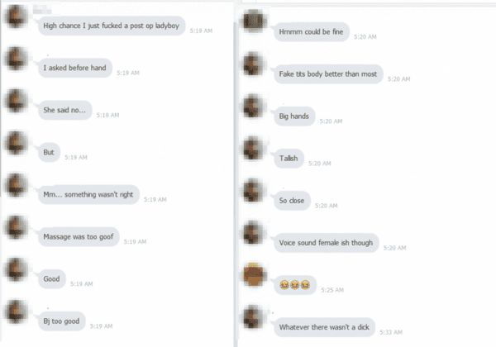Click the blurred sender name at top left
The height and width of the screenshot is (347, 496).
pyautogui.click(x=42, y=9)
